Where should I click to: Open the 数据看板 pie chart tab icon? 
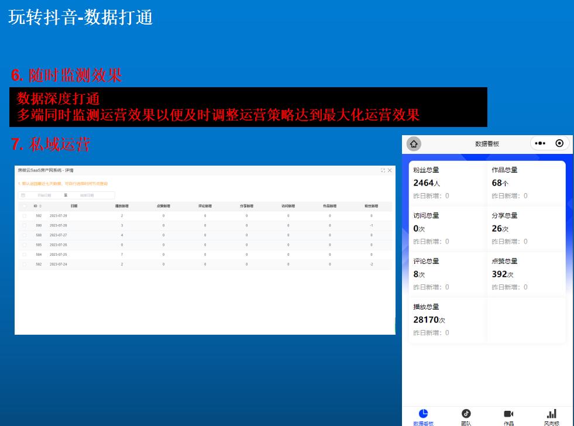tap(423, 414)
